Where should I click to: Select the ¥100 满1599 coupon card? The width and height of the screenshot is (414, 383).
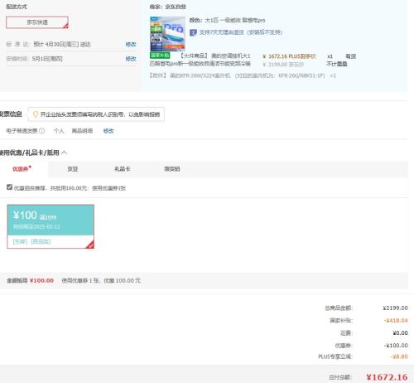51,226
